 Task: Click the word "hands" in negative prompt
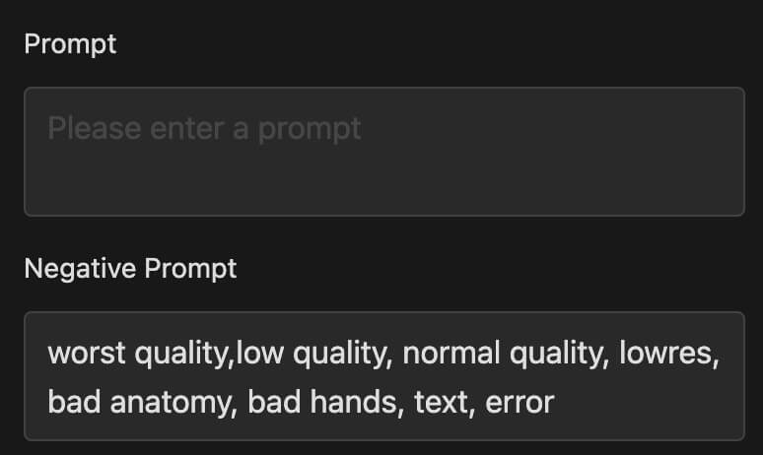tap(353, 403)
